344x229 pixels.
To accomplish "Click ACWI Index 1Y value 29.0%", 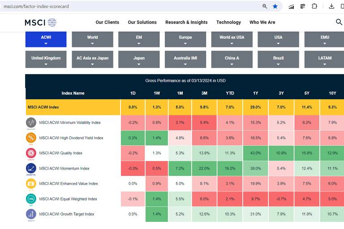I will click(256, 107).
